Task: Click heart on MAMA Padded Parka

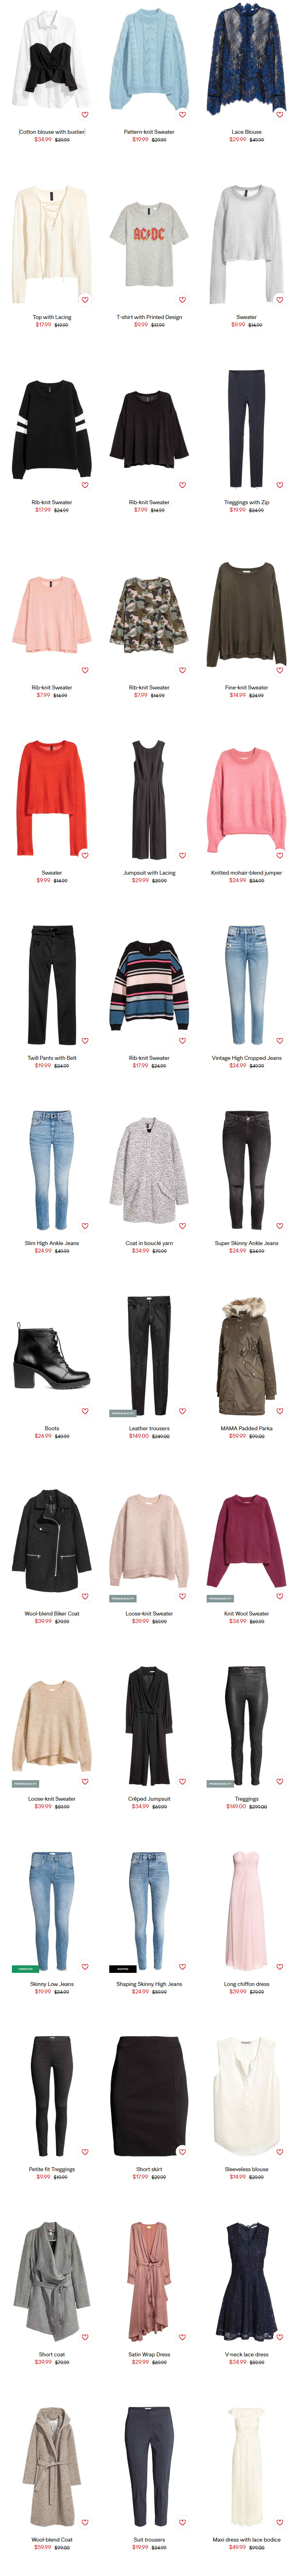Action: 279,1411
